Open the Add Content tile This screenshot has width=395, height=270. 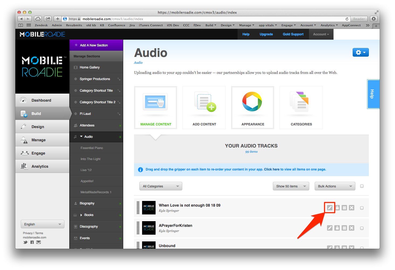point(204,108)
